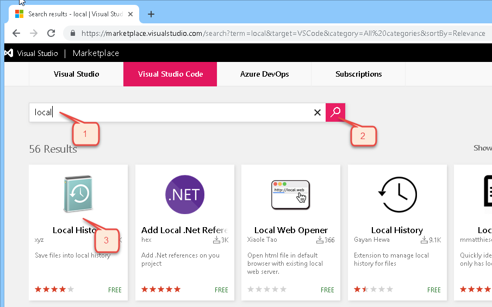Click the Marketplace header link

(96, 53)
